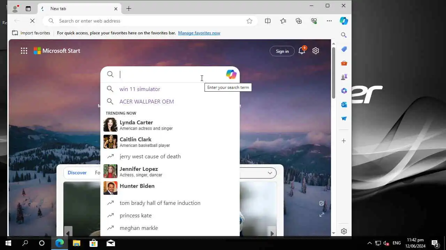Image resolution: width=446 pixels, height=250 pixels.
Task: Open the sidebar Outlook icon
Action: point(344,105)
